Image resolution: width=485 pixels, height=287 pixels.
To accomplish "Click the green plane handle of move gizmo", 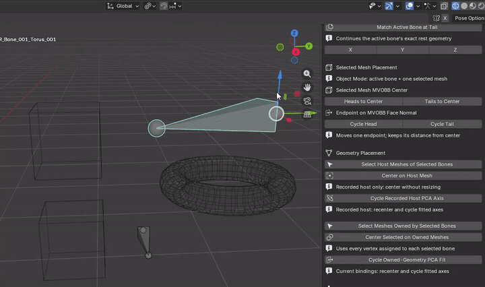I will coord(285,97).
